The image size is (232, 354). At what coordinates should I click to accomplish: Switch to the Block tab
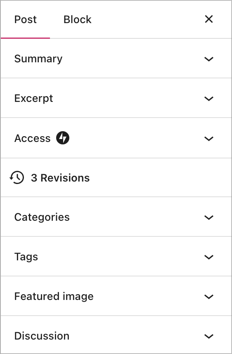pyautogui.click(x=78, y=19)
